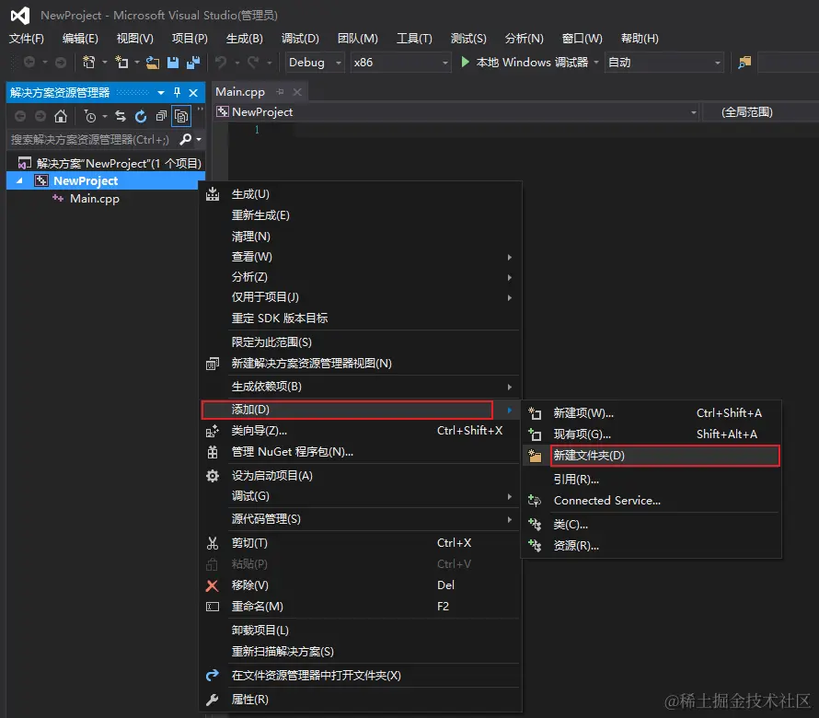The width and height of the screenshot is (819, 718).
Task: Choose 重命名(M) in context menu
Action: [362, 607]
